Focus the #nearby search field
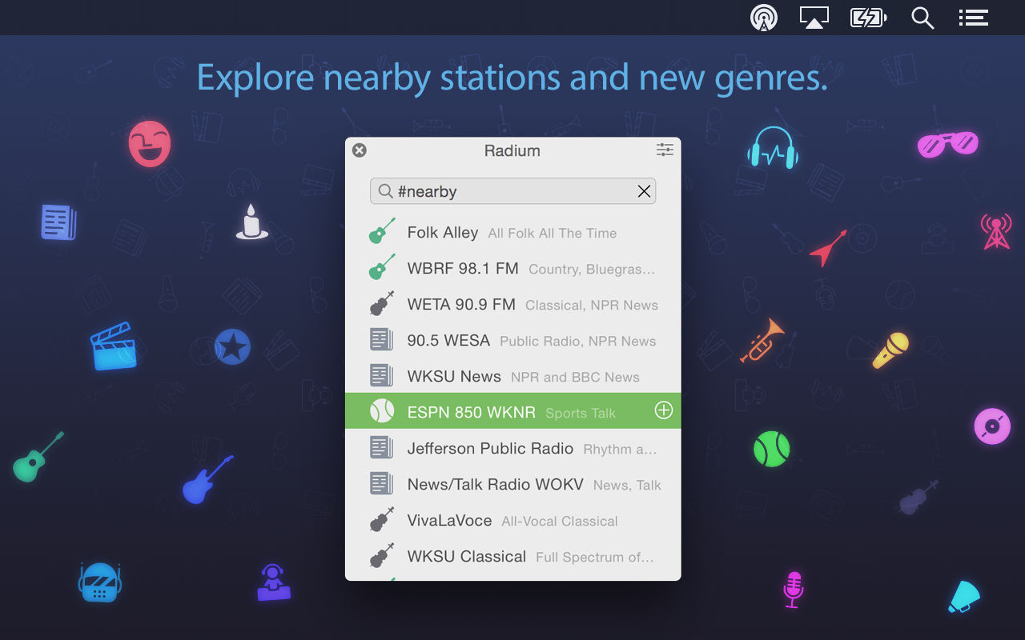 [512, 191]
